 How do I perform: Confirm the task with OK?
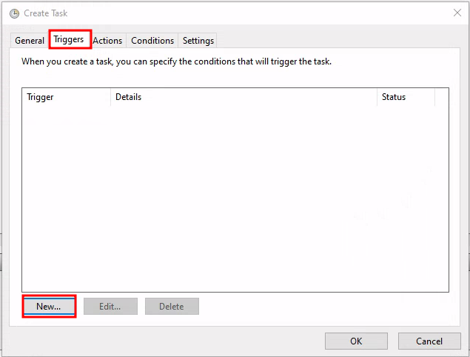[356, 341]
